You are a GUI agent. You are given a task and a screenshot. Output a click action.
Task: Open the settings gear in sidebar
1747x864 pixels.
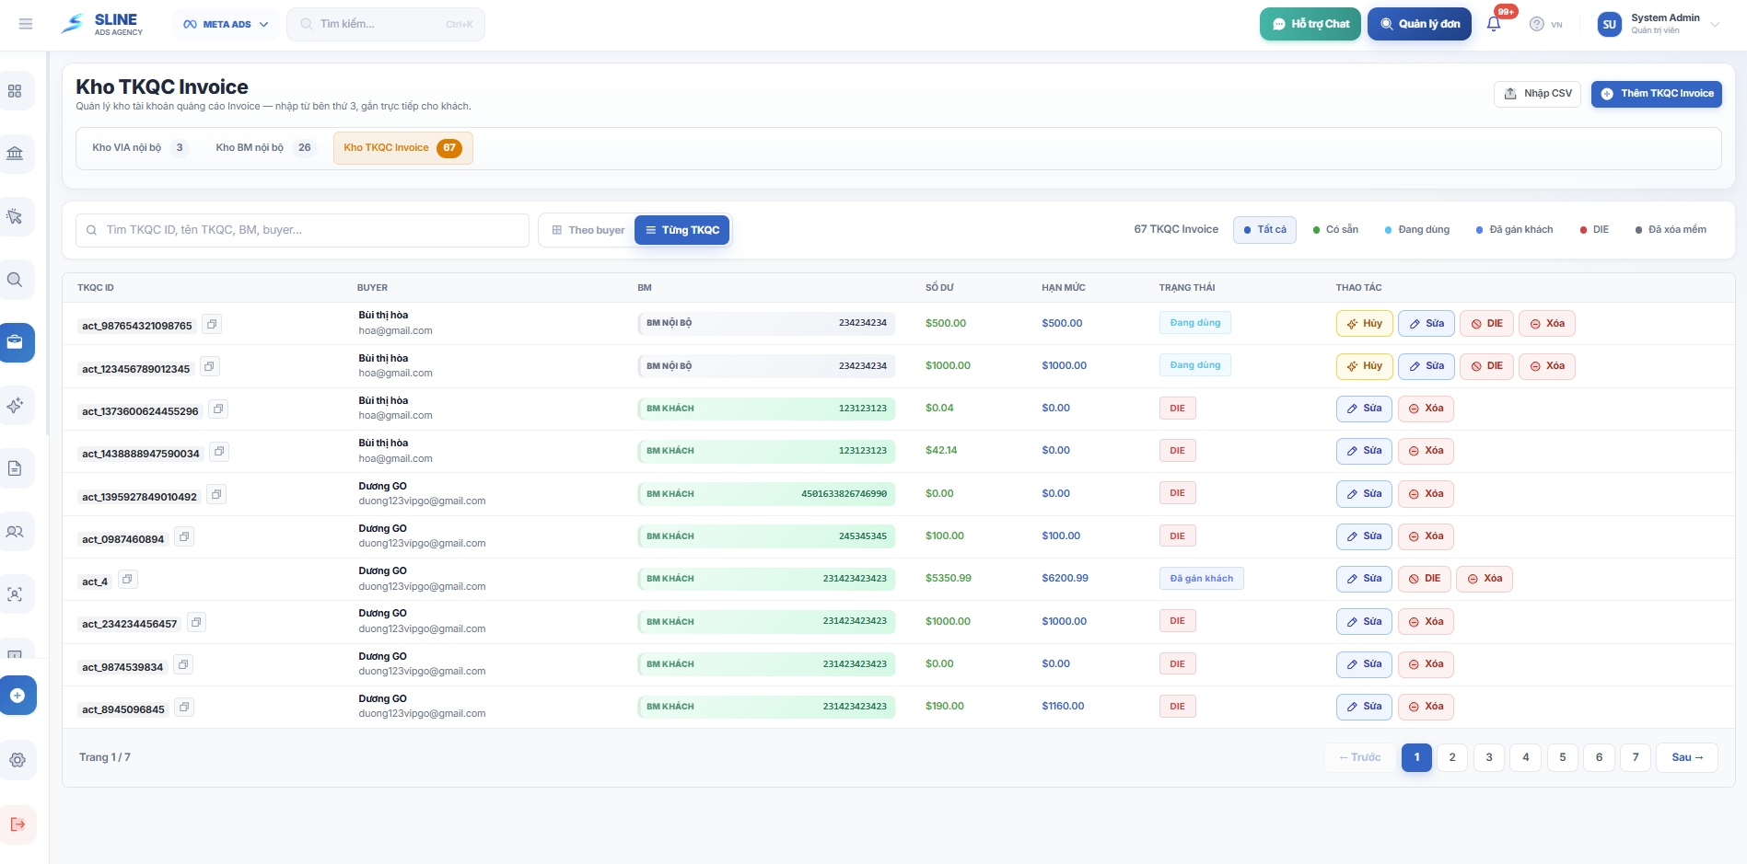17,760
